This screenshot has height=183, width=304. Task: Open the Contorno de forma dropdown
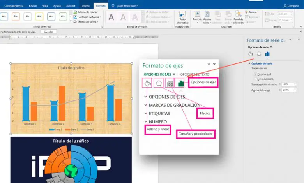[x=87, y=17]
